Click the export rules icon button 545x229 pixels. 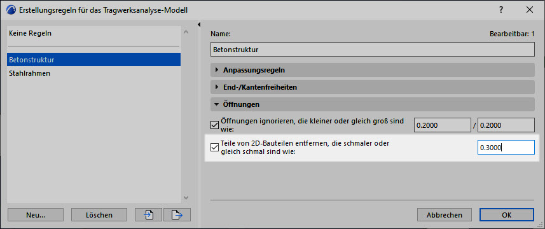(177, 215)
